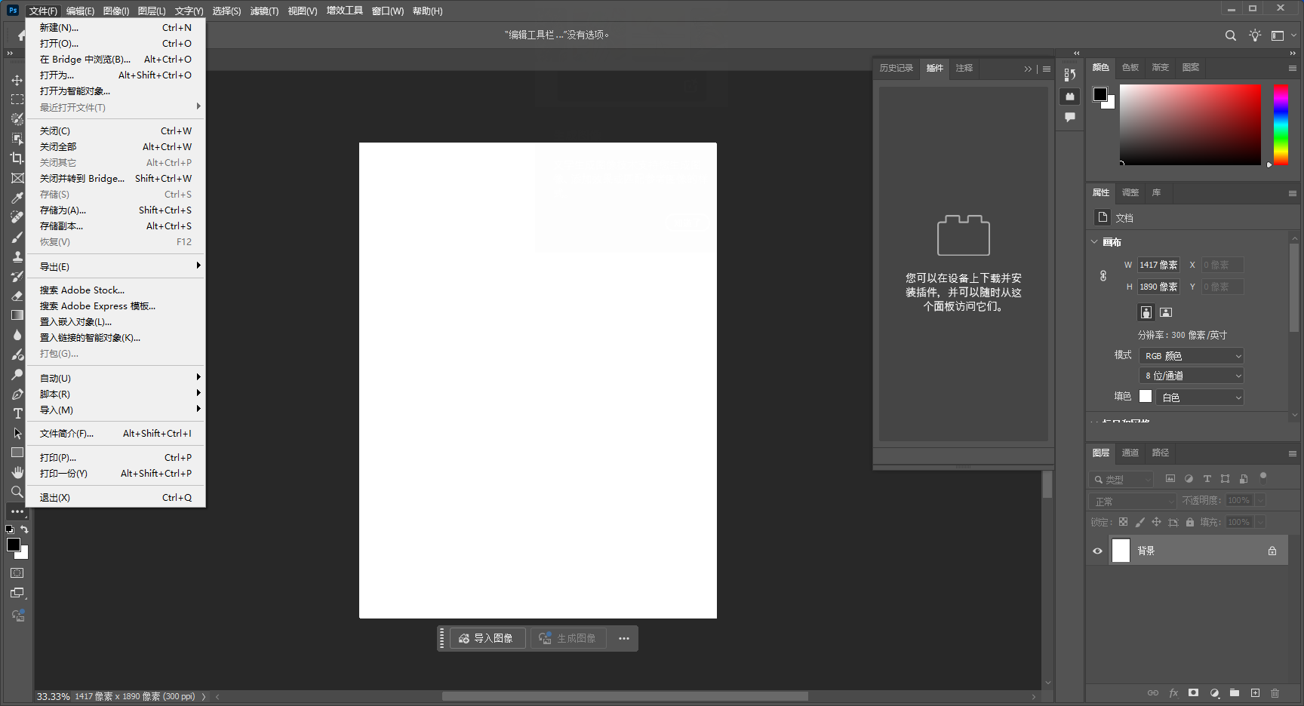Switch to the 通道 channels tab
This screenshot has height=706, width=1304.
[1130, 453]
